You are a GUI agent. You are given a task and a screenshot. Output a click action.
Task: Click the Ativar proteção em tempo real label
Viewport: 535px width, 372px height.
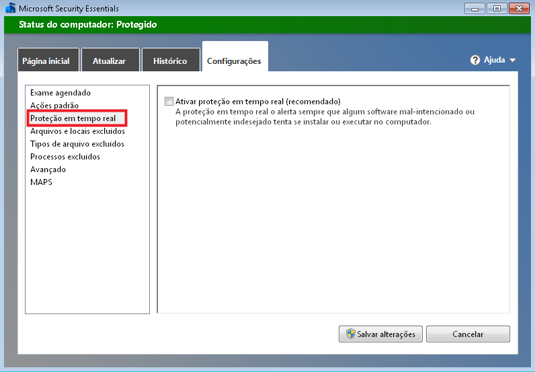point(257,102)
